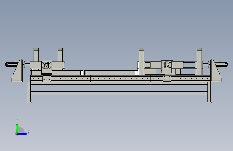Select the left frame leg foot pad
The width and height of the screenshot is (233, 151).
click(x=29, y=102)
